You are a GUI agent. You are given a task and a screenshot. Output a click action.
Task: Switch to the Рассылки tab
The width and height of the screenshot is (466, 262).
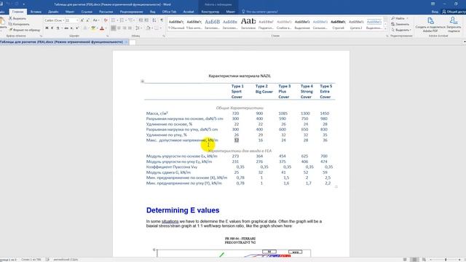106,12
